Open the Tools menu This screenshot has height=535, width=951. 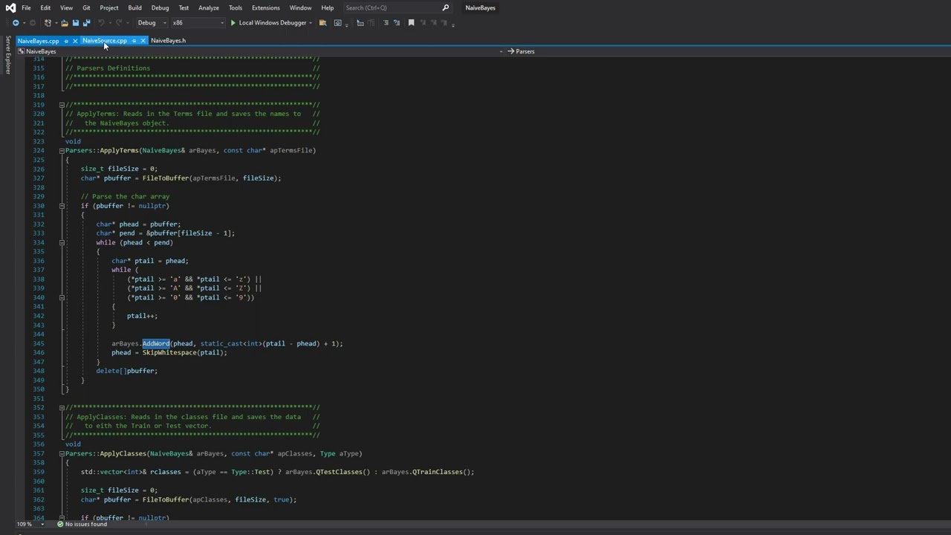point(236,7)
